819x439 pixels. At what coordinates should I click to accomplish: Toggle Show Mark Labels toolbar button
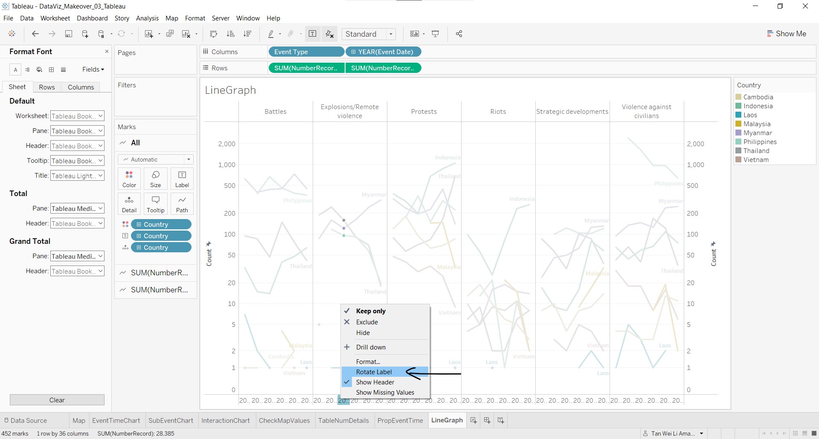[x=312, y=34]
